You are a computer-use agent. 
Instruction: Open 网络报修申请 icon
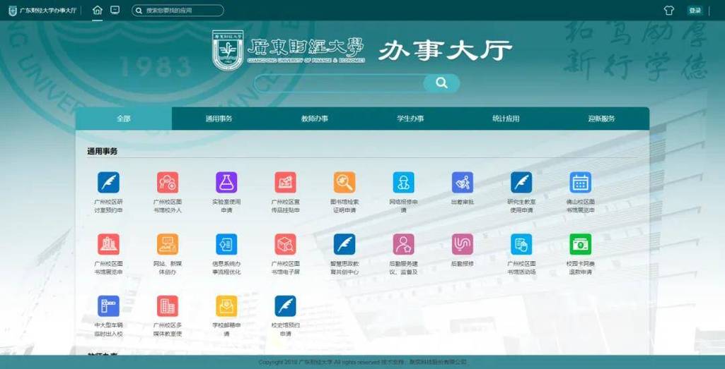(x=404, y=182)
